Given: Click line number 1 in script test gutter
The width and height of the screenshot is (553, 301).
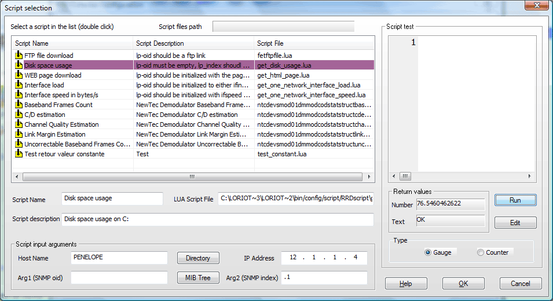Looking at the screenshot, I should point(413,43).
